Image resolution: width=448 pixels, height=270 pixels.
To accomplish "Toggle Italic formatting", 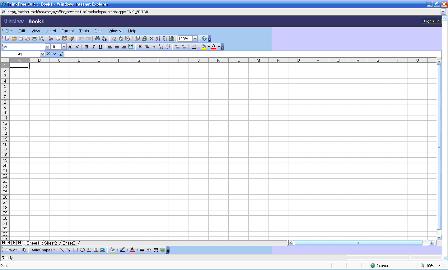I will click(94, 47).
